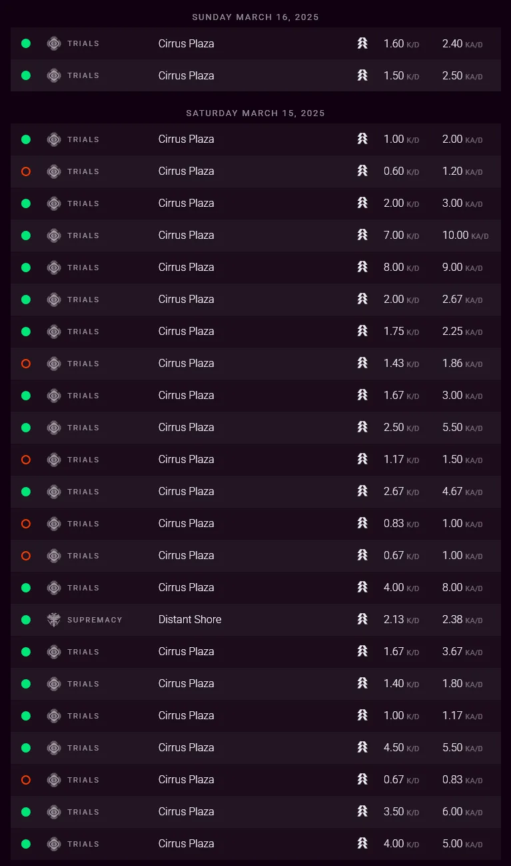Click the green win dot in the 3.50 K/D row
The height and width of the screenshot is (866, 511).
26,812
